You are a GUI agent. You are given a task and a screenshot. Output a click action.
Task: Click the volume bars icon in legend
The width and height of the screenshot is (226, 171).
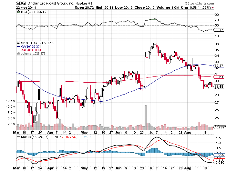point(18,54)
